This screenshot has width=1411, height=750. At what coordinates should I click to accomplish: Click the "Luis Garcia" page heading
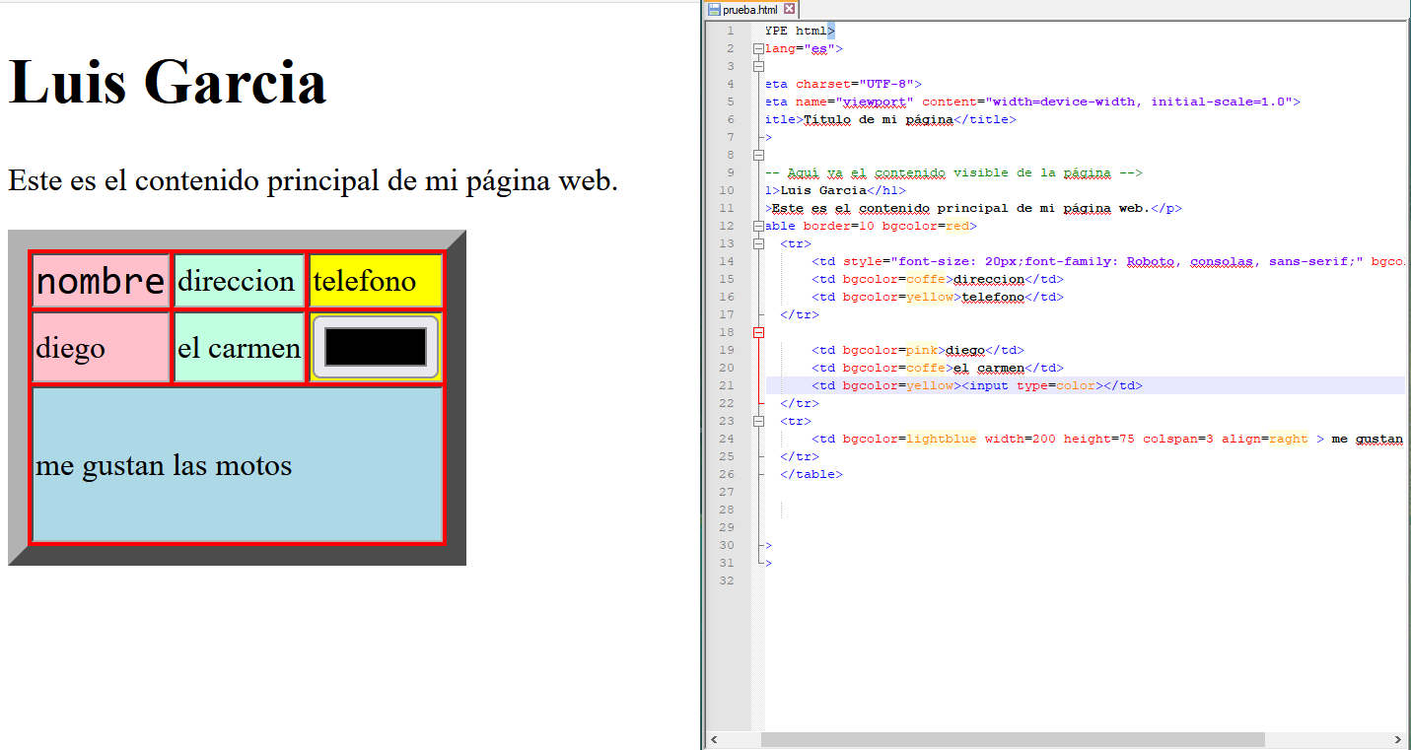click(168, 81)
